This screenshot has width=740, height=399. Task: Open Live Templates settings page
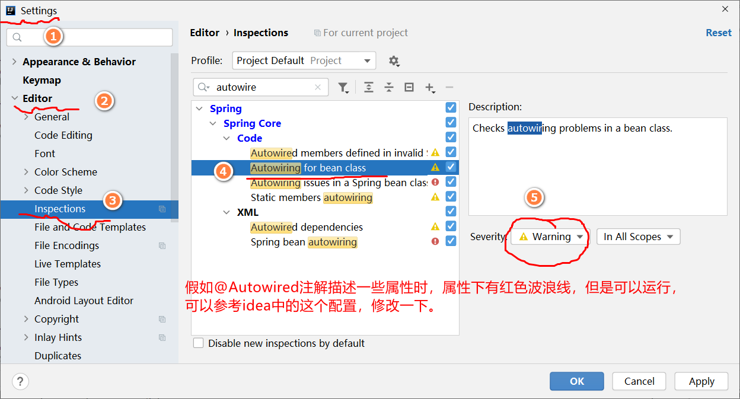coord(68,264)
